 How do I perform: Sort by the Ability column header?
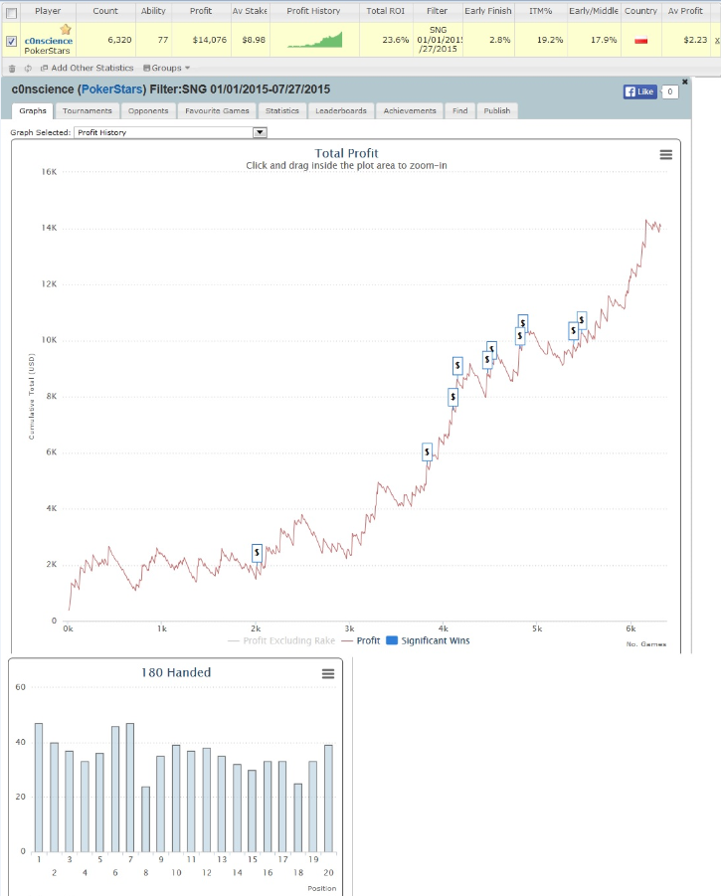[153, 11]
